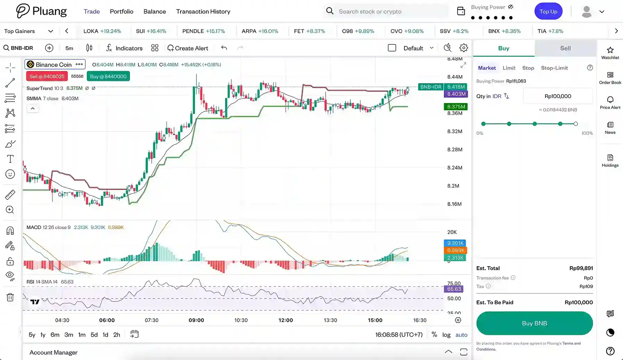Image resolution: width=623 pixels, height=360 pixels.
Task: Select the trend line drawing tool
Action: [x=10, y=83]
